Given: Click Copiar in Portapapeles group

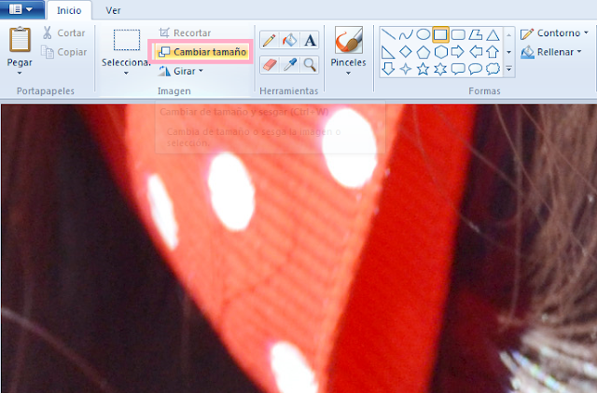Looking at the screenshot, I should coord(63,52).
